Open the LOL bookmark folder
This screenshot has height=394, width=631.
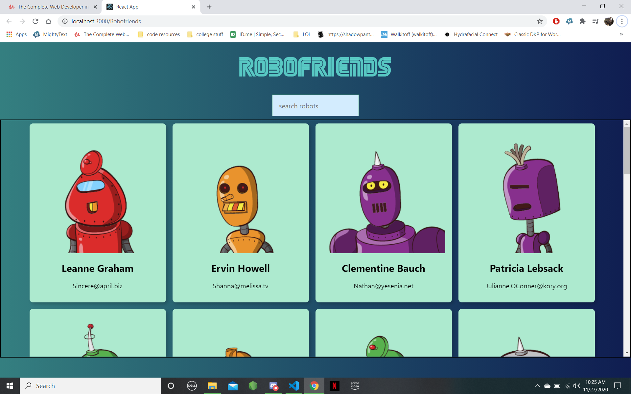click(302, 34)
